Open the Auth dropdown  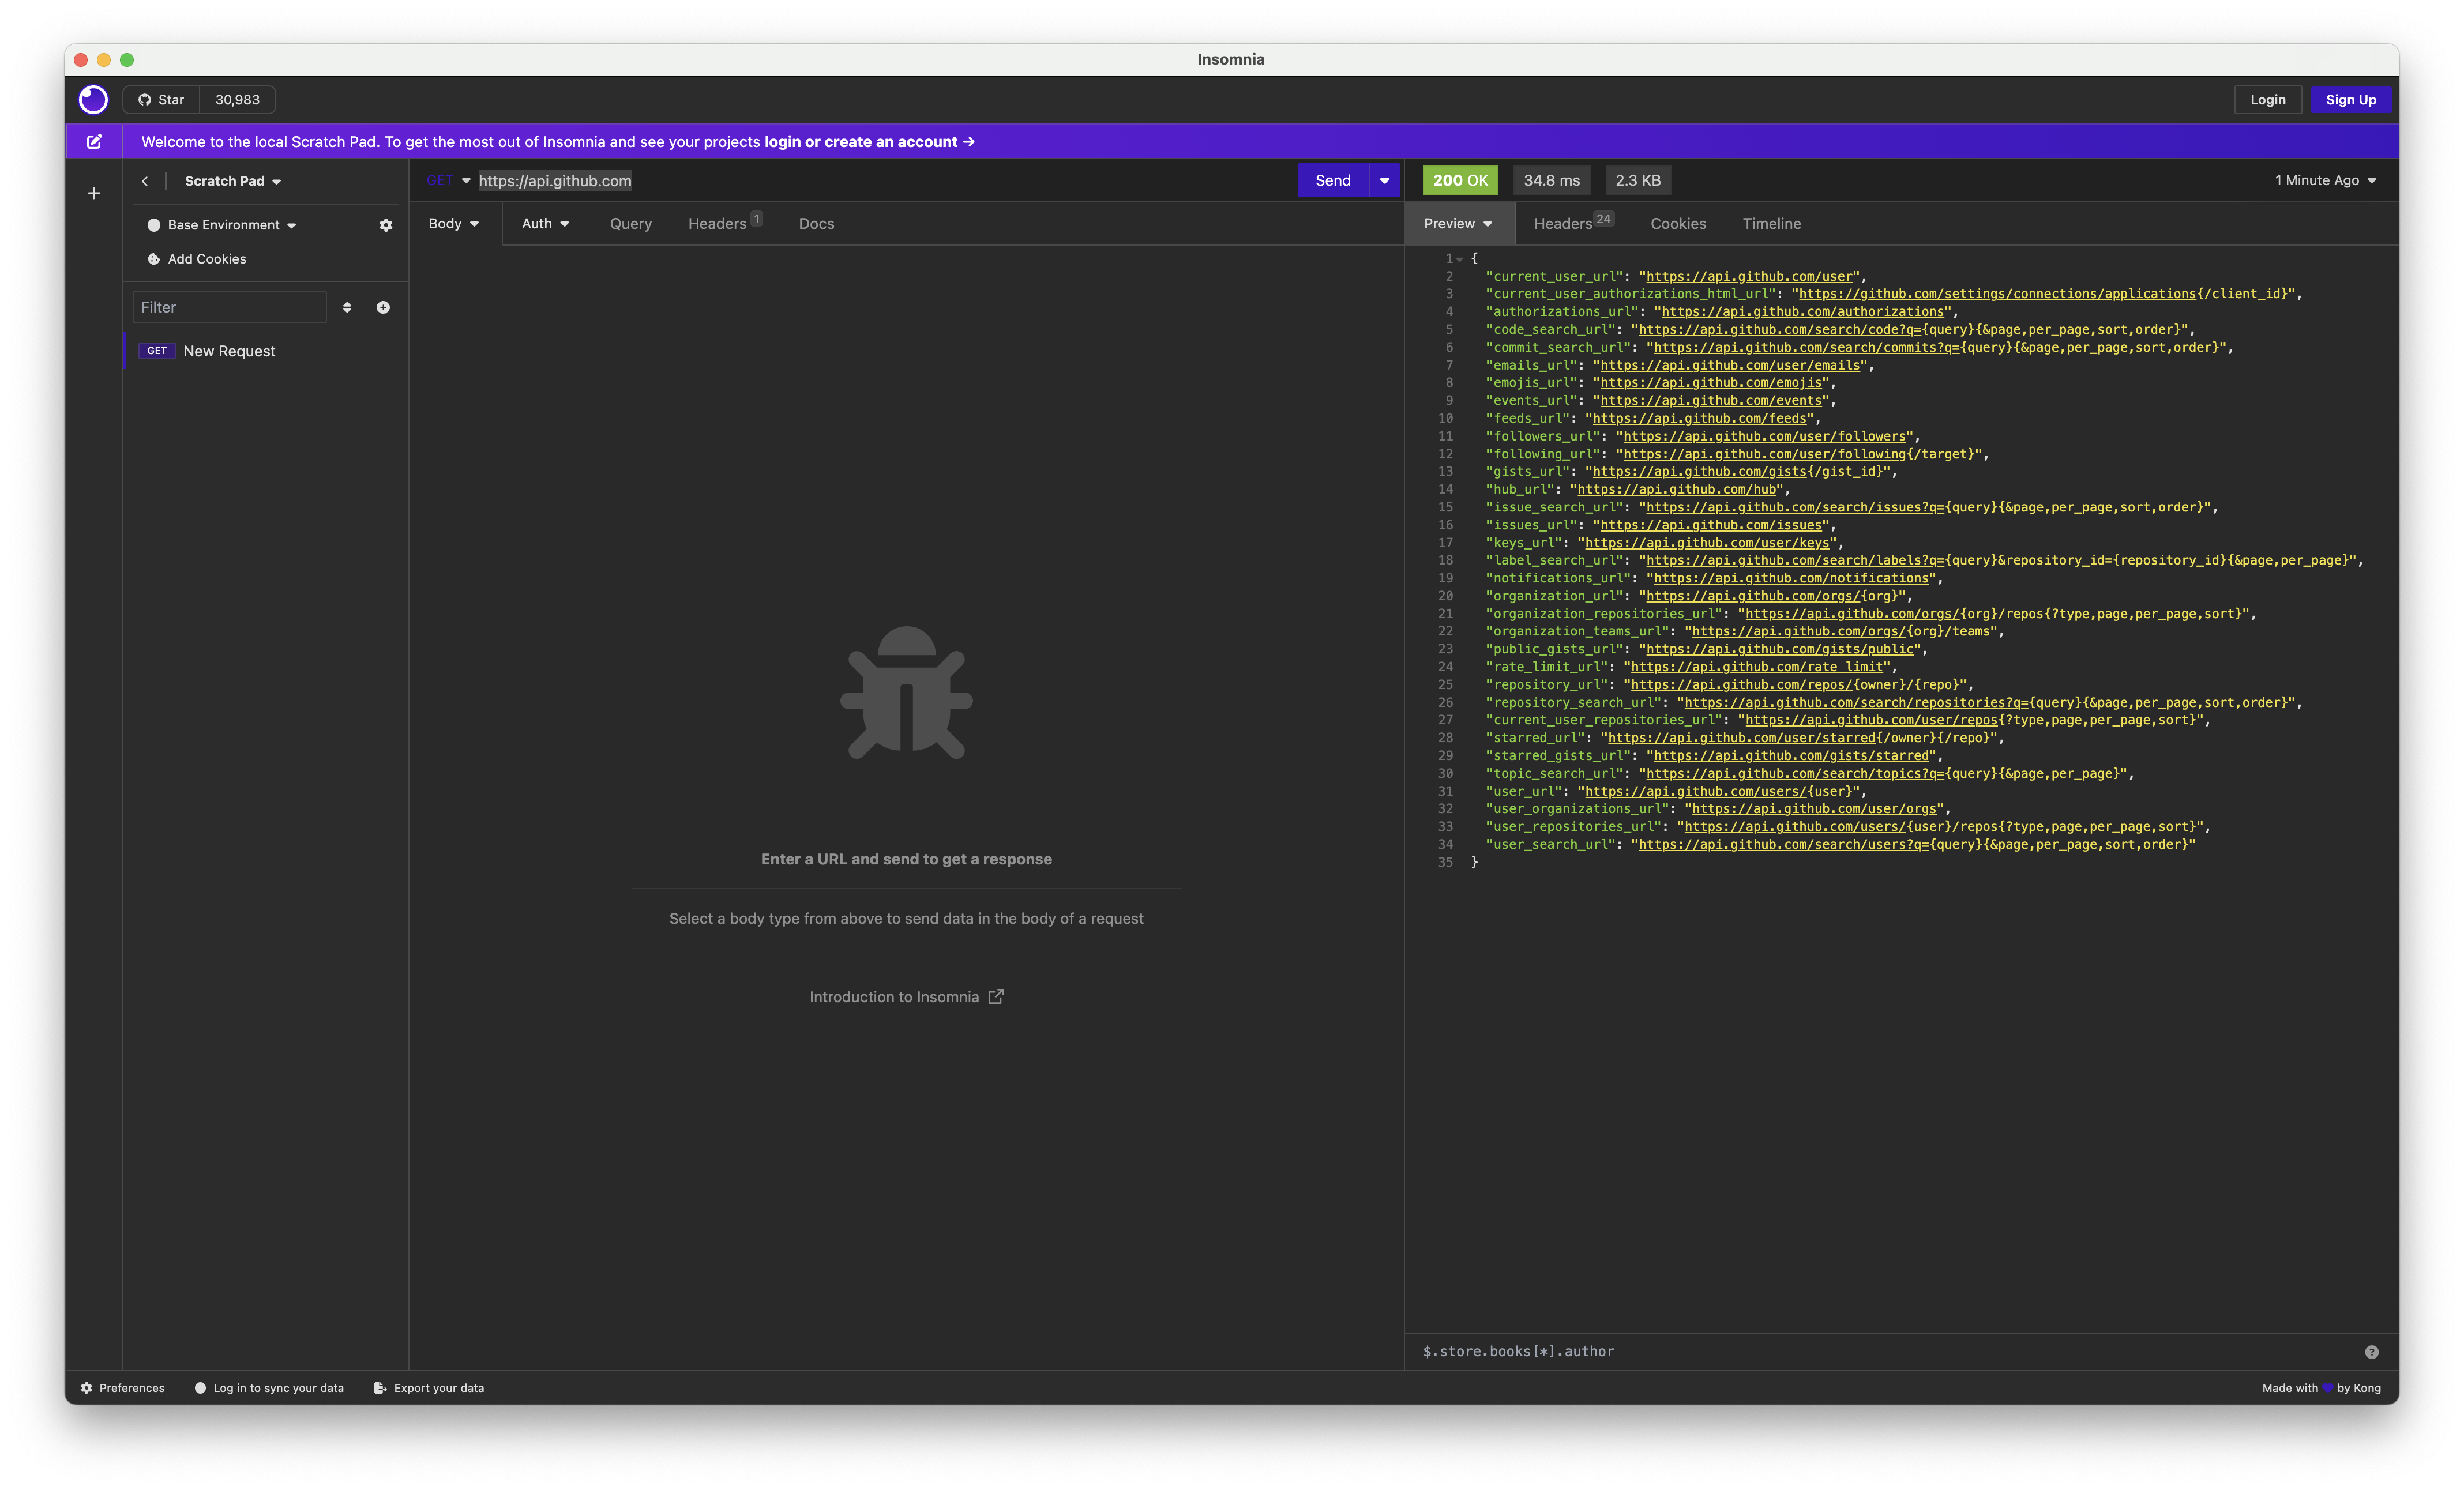(x=546, y=224)
